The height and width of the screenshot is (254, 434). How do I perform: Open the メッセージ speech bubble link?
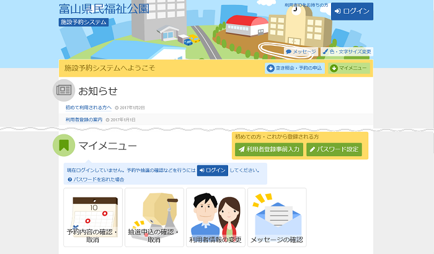click(x=301, y=52)
